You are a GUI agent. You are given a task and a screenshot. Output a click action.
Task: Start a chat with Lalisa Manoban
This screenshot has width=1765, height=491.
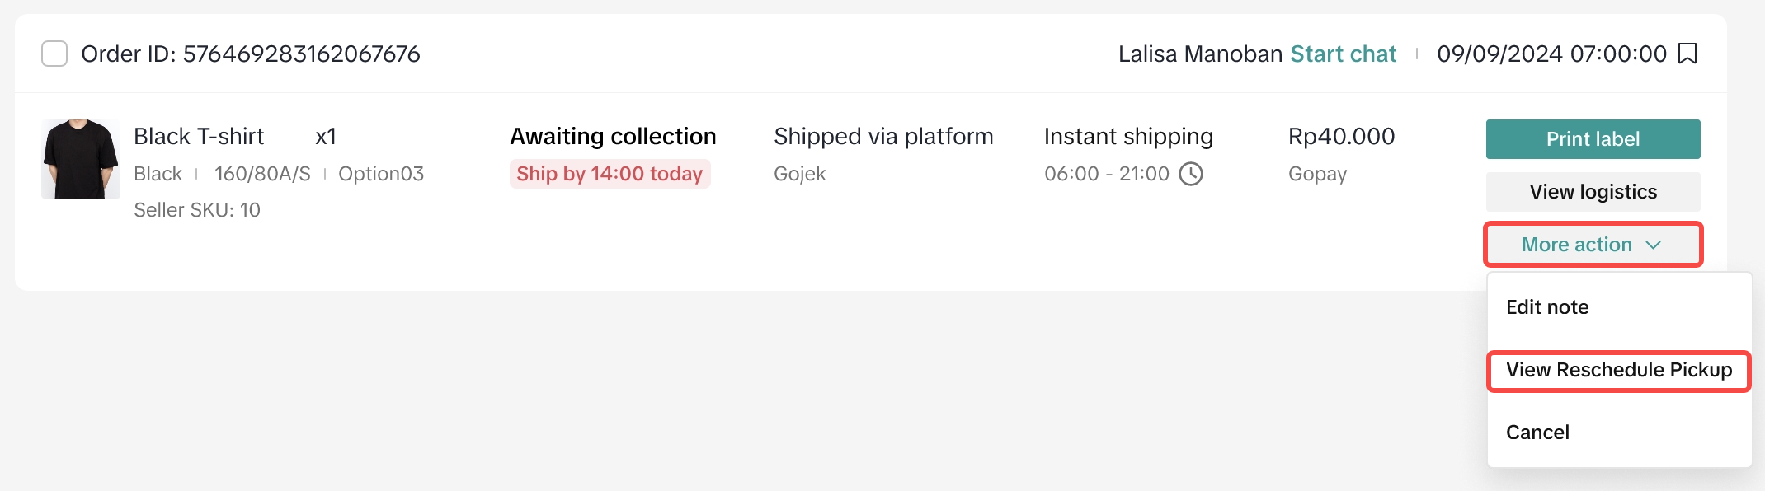pos(1344,53)
